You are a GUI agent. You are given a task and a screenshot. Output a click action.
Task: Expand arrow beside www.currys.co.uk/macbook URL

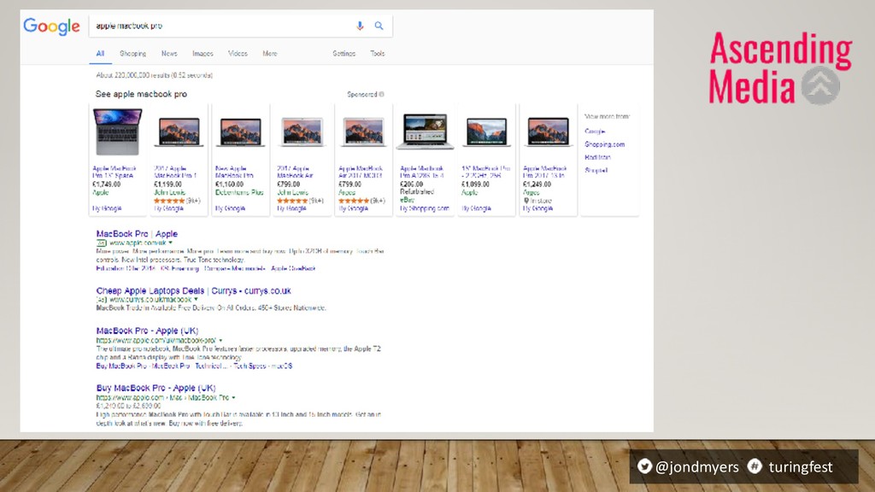[x=196, y=300]
